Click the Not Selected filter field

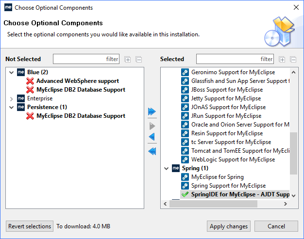tap(86, 59)
